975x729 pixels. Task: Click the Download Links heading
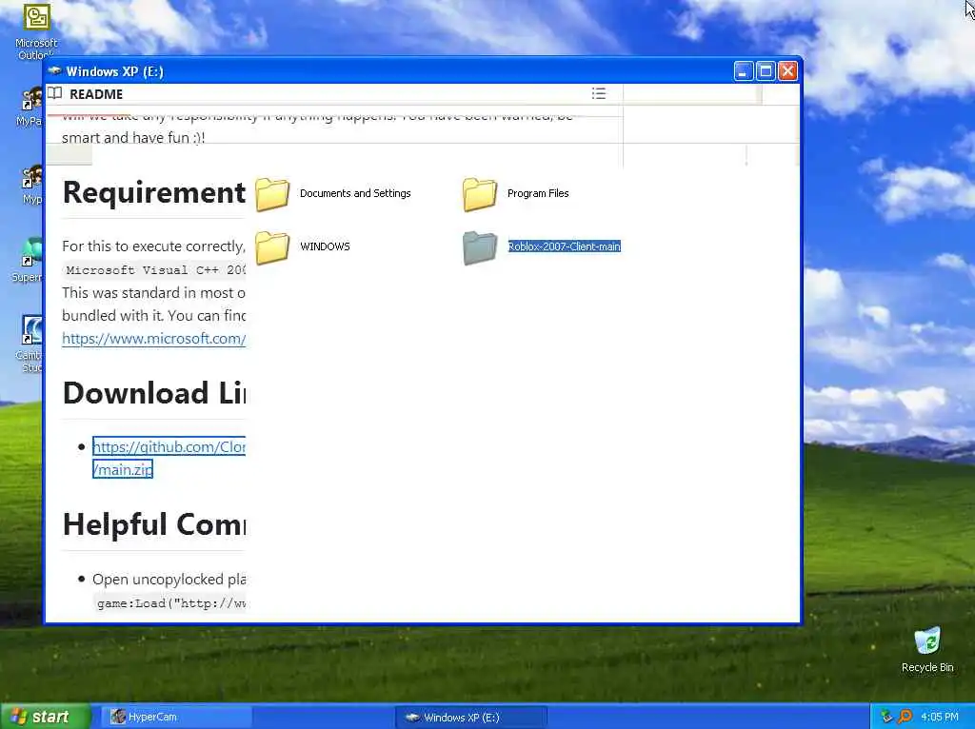[154, 393]
